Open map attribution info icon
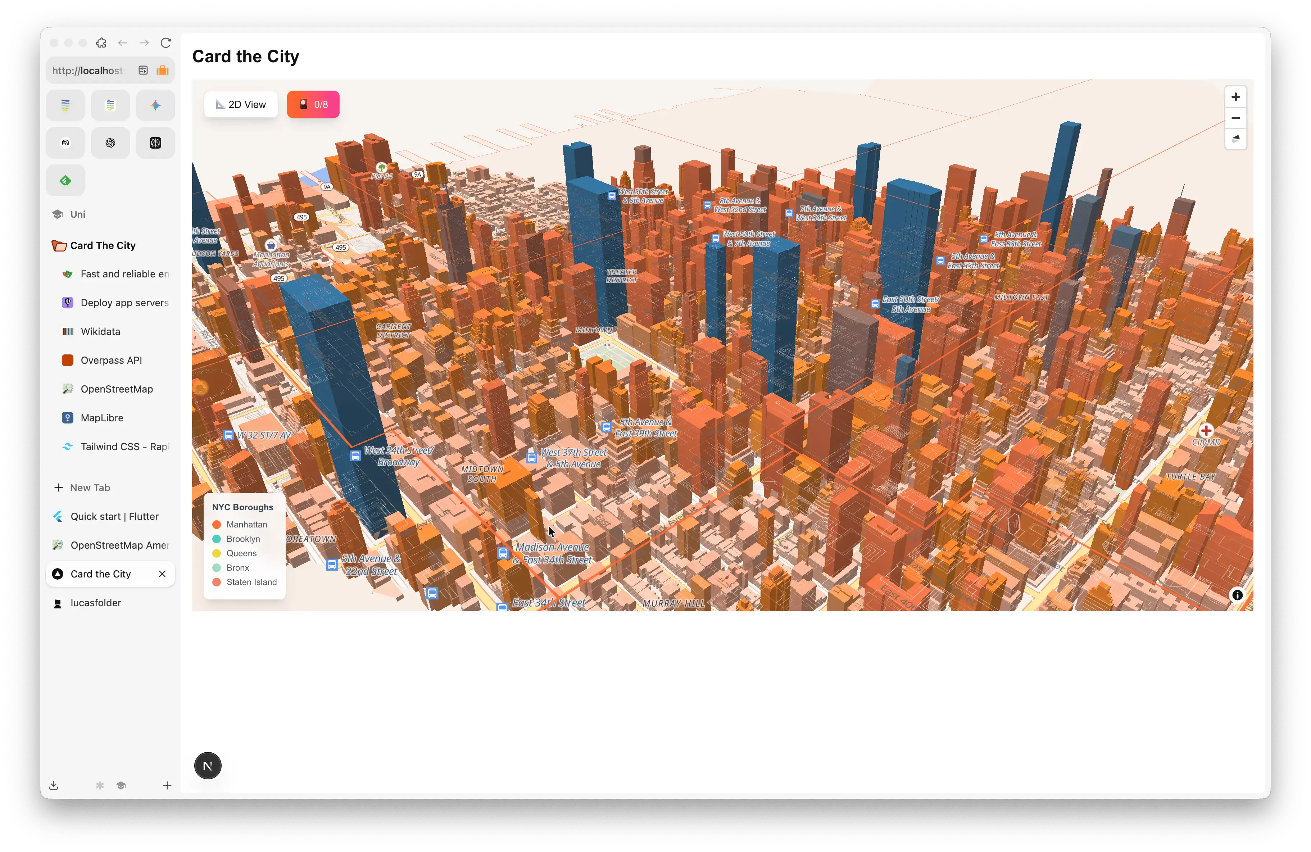 (1237, 595)
